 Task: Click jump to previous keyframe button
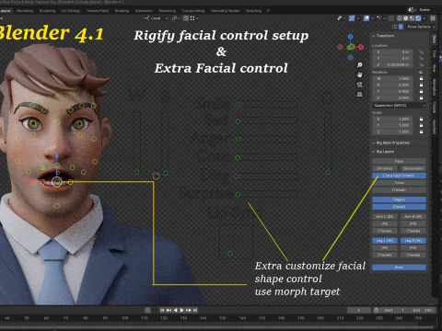pos(169,310)
